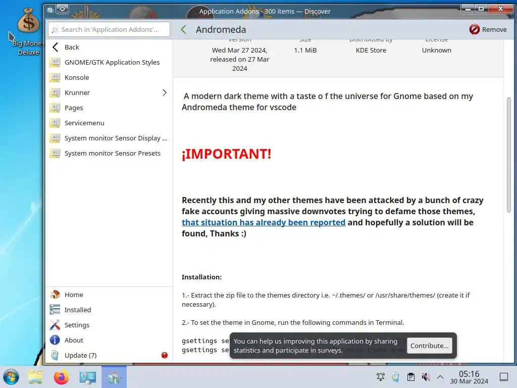Open the Big Money Deluxe desktop icon
This screenshot has height=388, width=517.
coord(28,32)
